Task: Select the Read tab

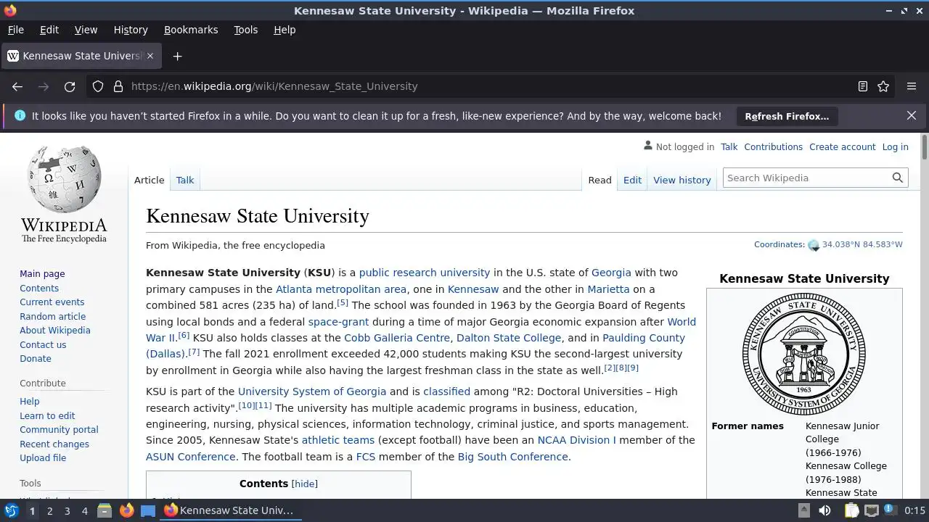Action: coord(599,180)
